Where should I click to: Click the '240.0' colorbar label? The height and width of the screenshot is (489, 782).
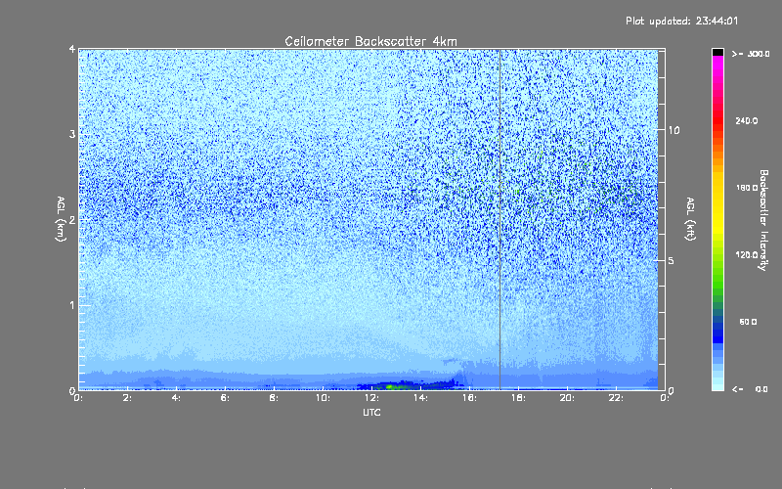pyautogui.click(x=747, y=120)
